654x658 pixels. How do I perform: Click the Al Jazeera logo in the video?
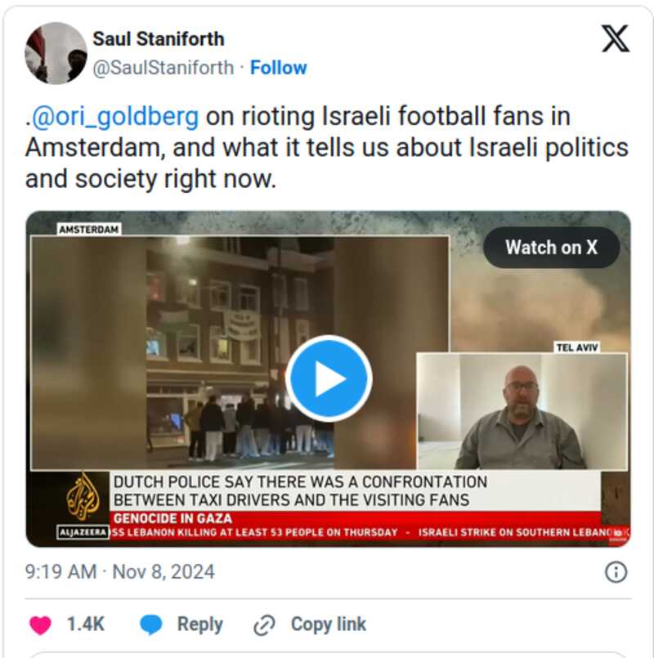coord(83,498)
